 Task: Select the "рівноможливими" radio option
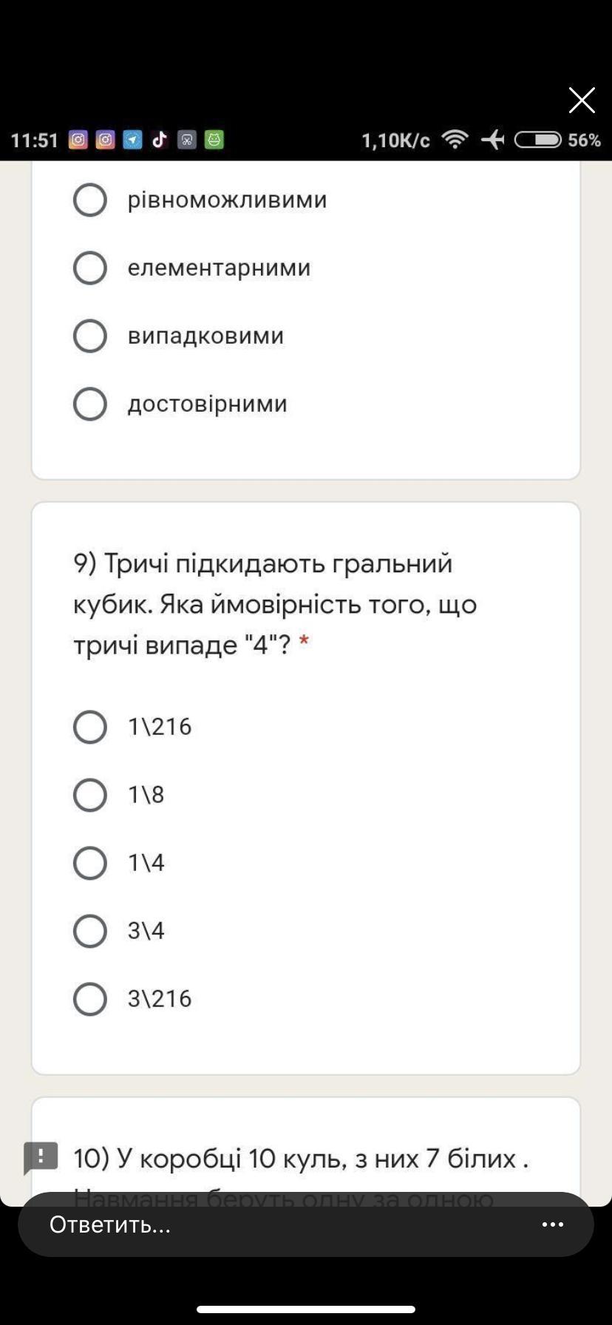pyautogui.click(x=90, y=200)
